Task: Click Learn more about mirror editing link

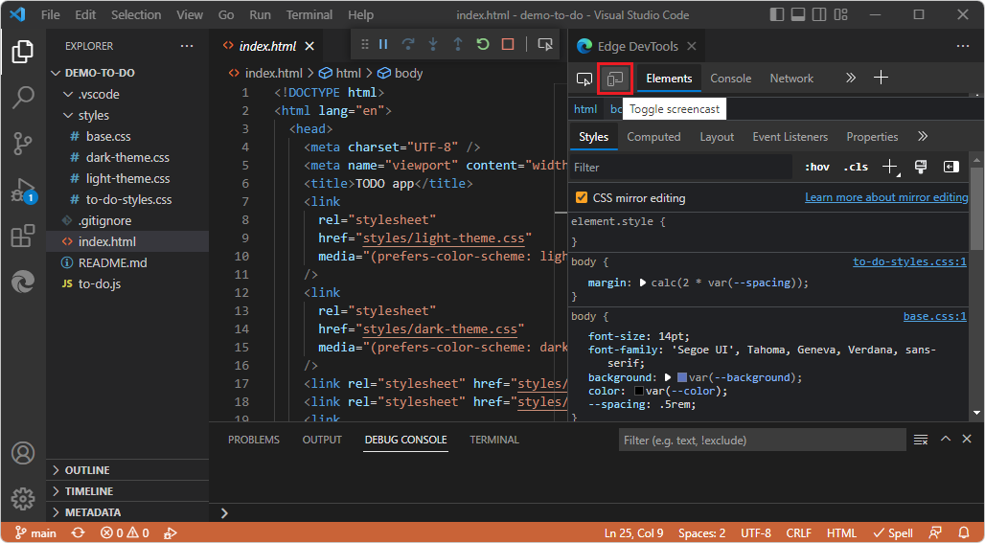Action: click(886, 197)
